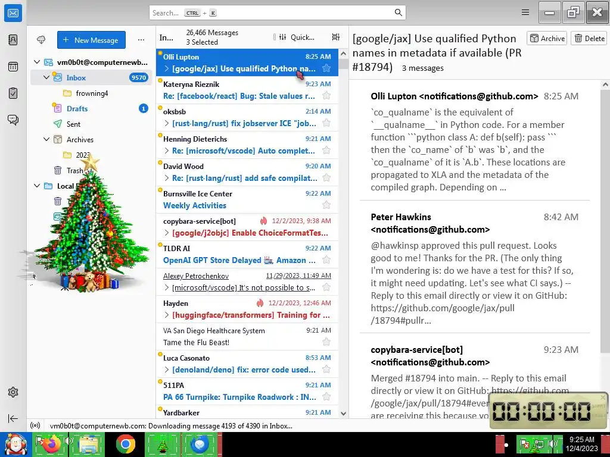This screenshot has height=457, width=610.
Task: Open the TLDR AI OpenAI GPT Store email
Action: (247, 254)
